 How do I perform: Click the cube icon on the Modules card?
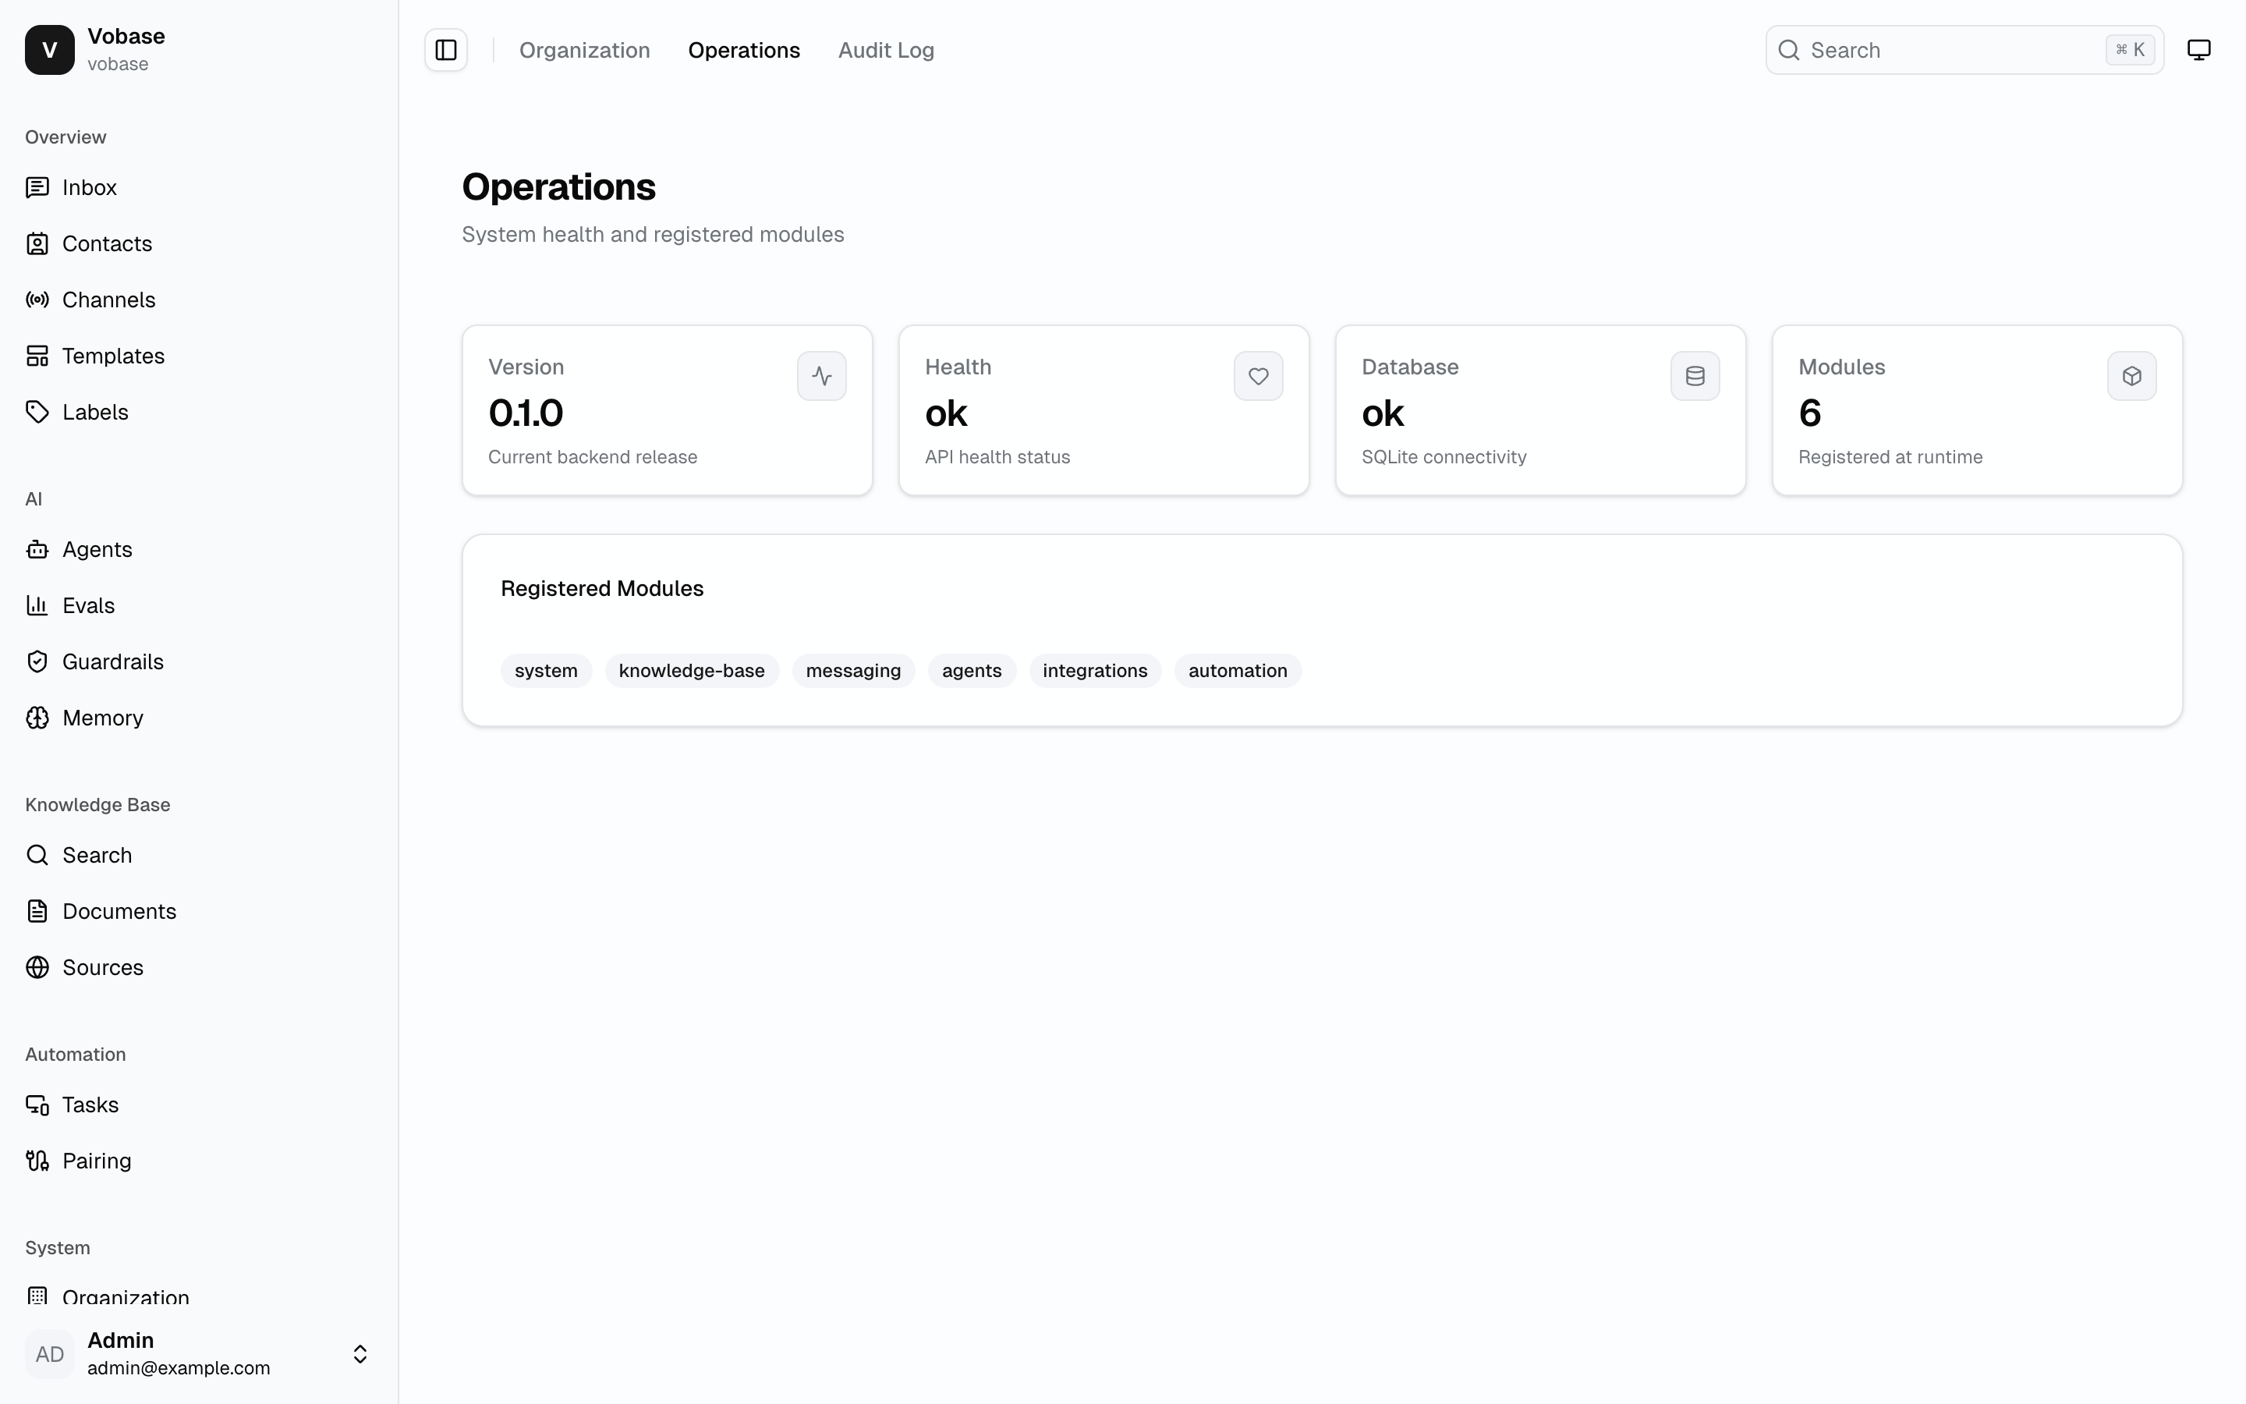click(2131, 375)
